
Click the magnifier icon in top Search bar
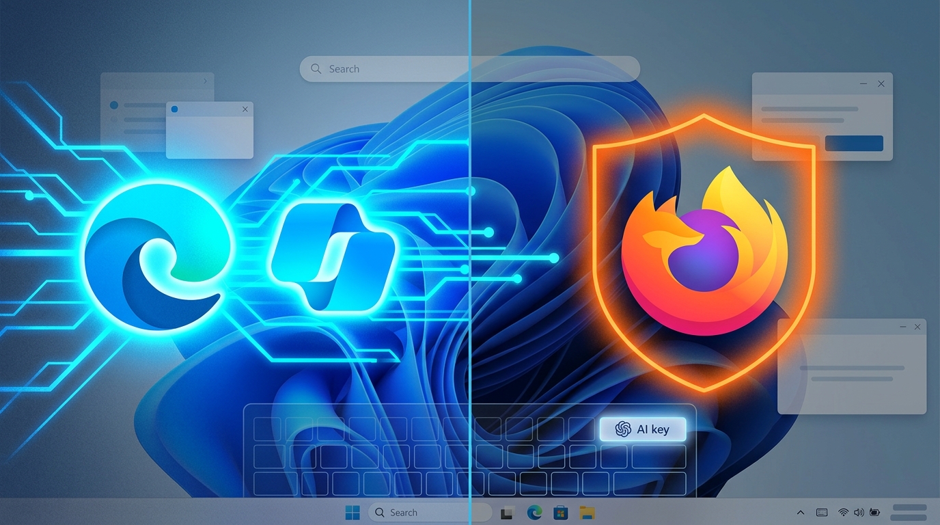(x=316, y=69)
